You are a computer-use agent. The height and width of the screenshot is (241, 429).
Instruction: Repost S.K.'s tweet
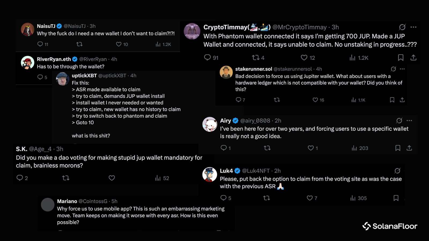66,178
